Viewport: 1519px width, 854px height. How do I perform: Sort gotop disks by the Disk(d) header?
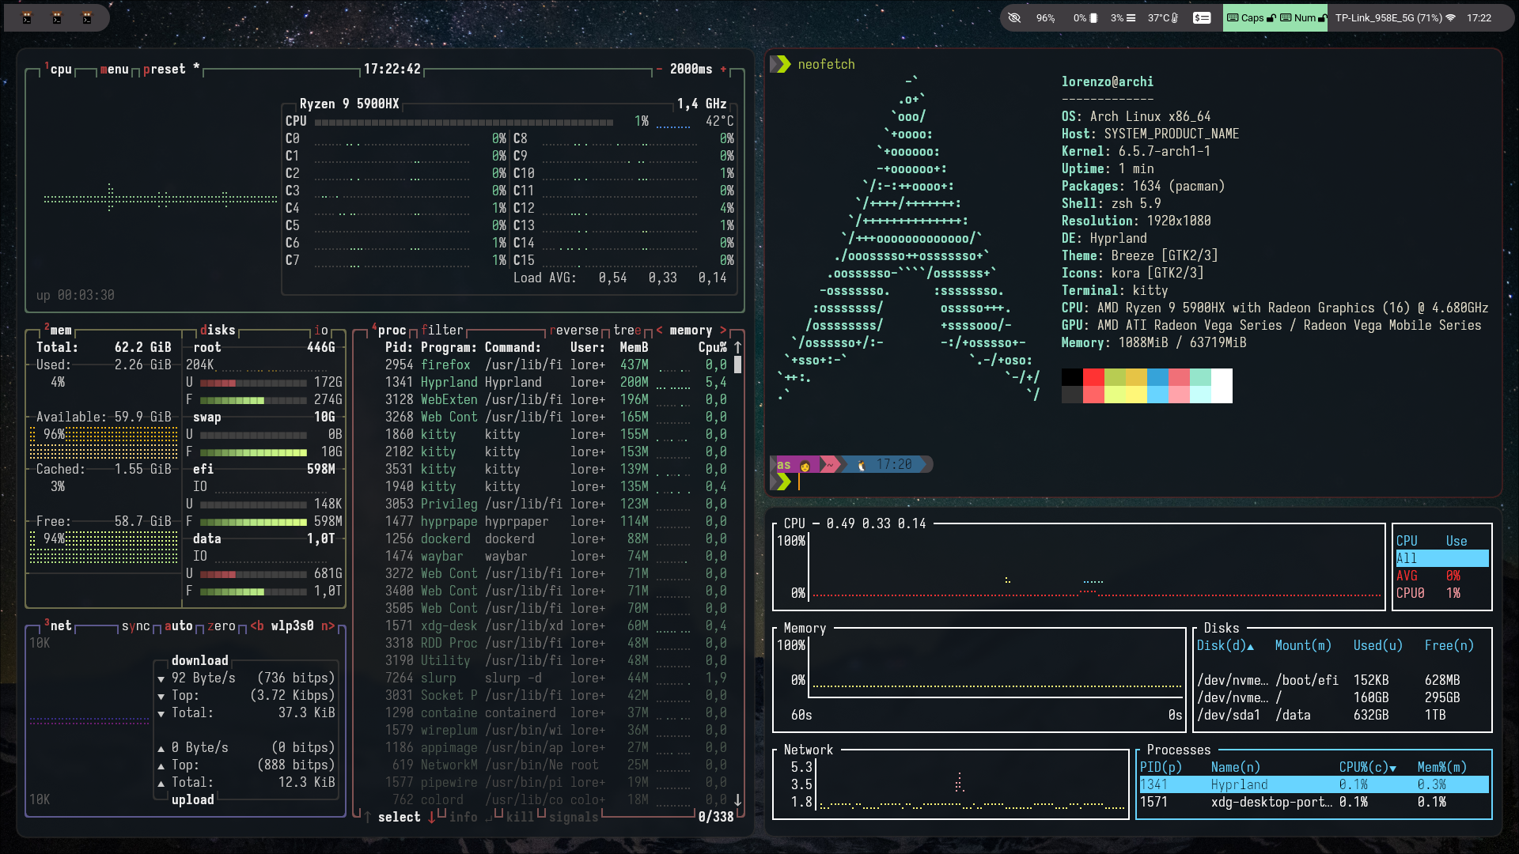pos(1225,645)
